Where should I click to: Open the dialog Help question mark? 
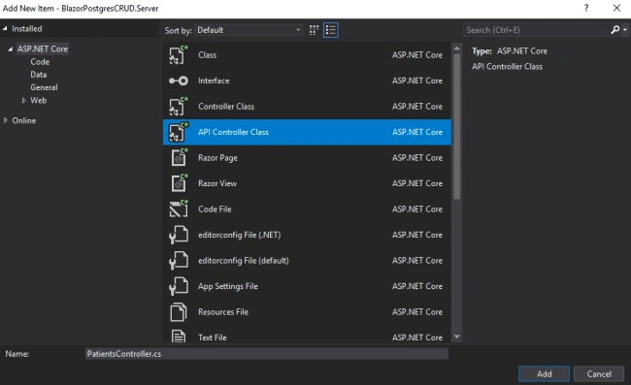[x=586, y=8]
